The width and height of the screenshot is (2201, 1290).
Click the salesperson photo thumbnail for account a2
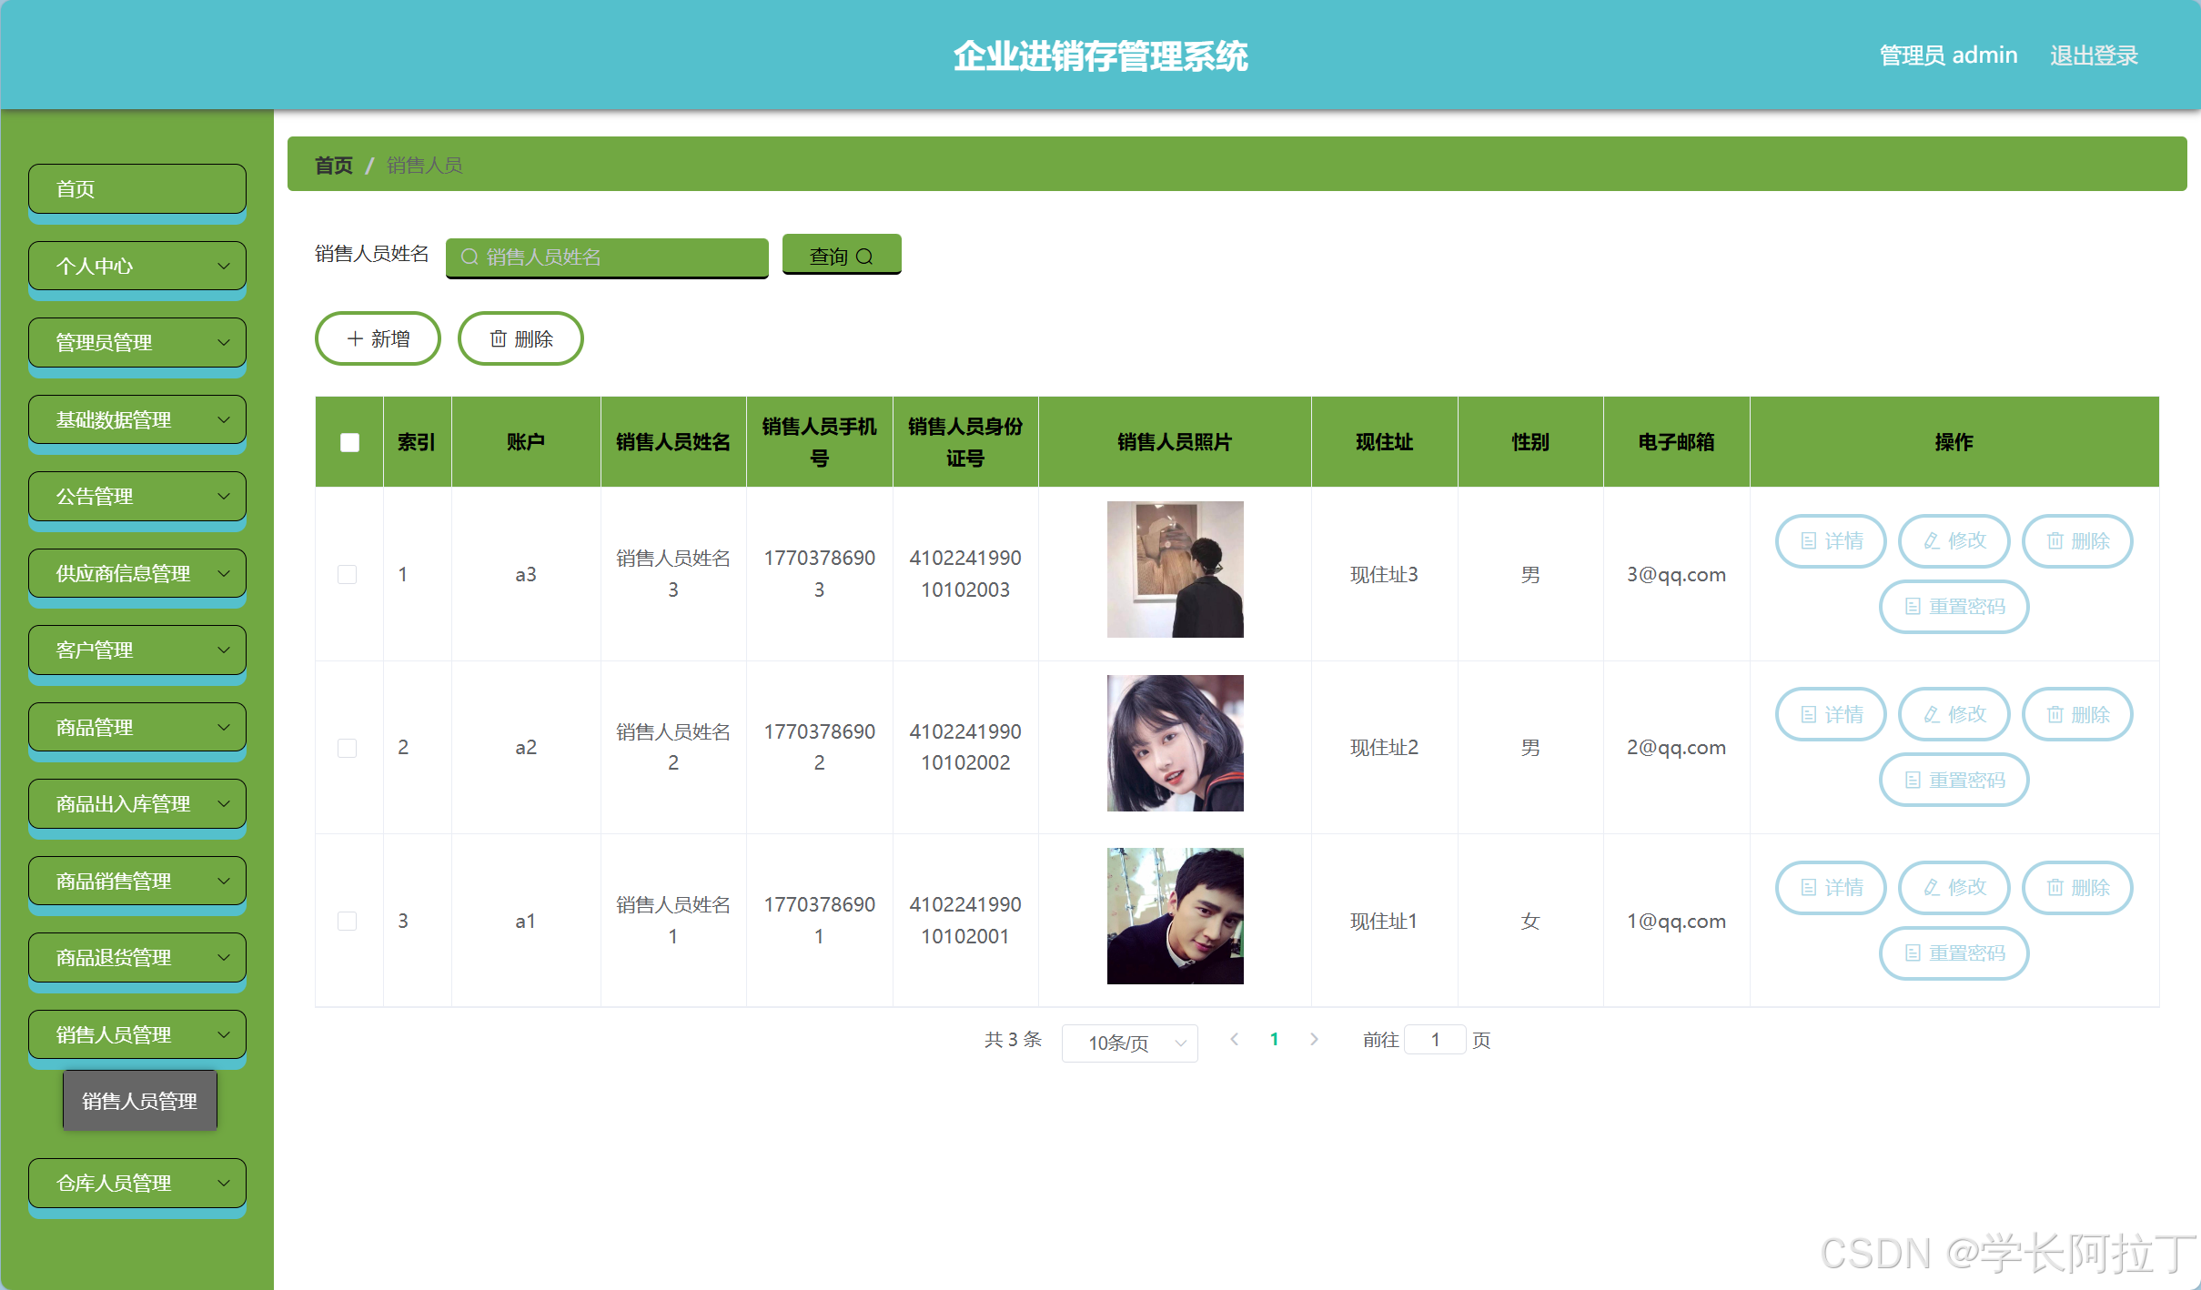(x=1175, y=743)
